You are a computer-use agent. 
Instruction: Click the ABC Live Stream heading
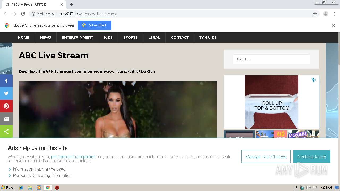54,55
